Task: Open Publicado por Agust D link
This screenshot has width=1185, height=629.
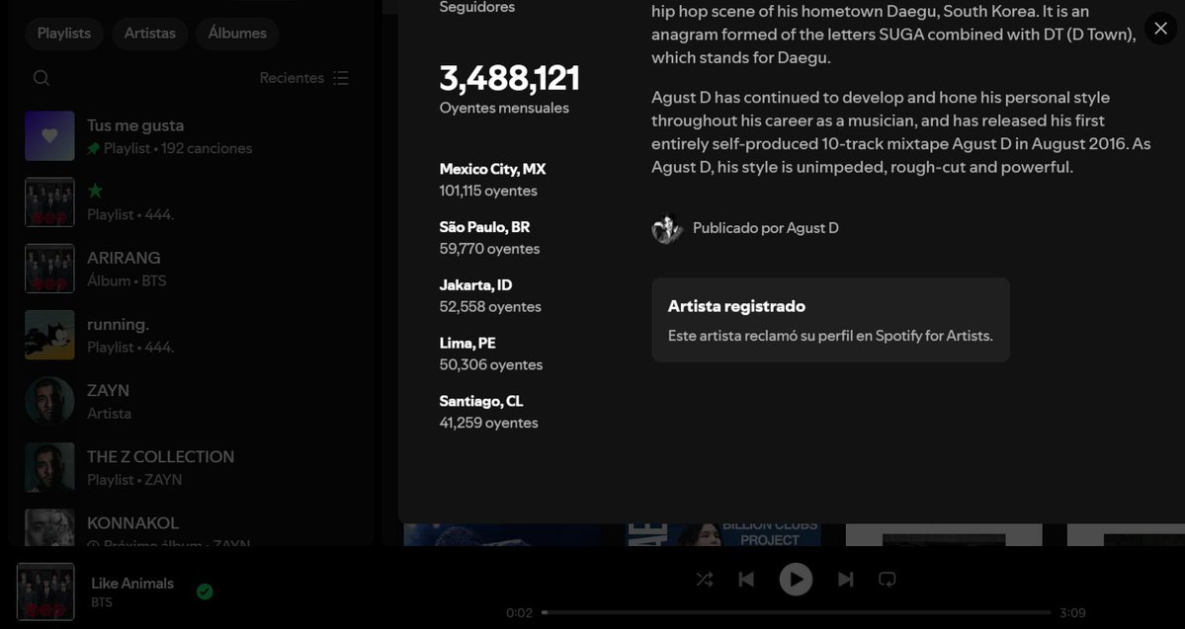Action: tap(766, 228)
